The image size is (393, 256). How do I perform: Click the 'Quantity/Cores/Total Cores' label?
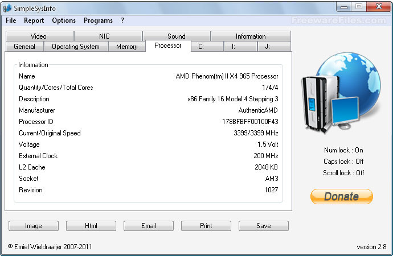56,88
